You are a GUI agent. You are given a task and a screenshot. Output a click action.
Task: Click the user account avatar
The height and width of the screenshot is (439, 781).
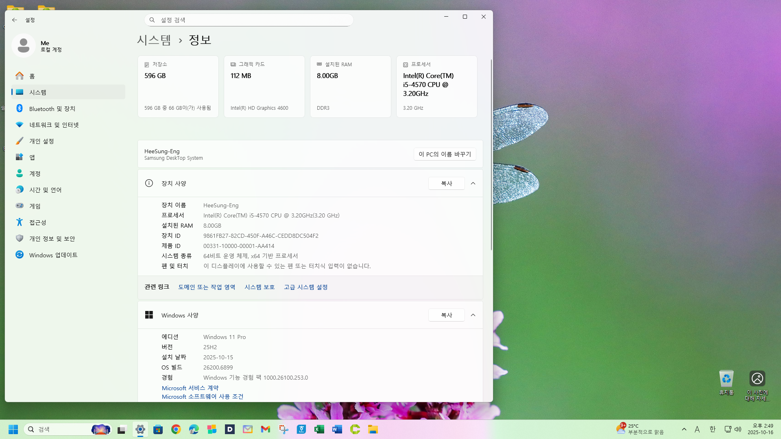point(24,46)
